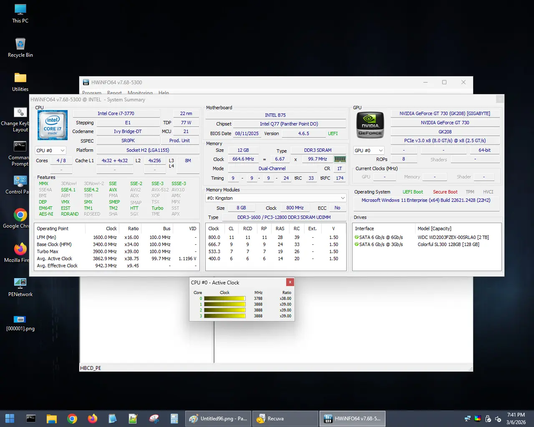Click the green memory module chip icon

340,159
